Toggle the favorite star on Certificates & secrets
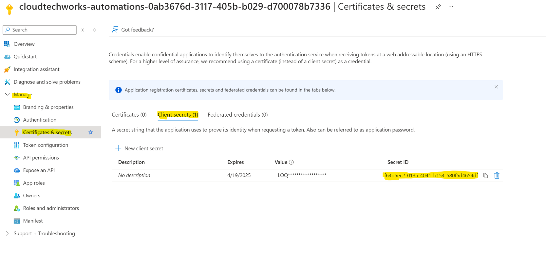 pyautogui.click(x=91, y=132)
